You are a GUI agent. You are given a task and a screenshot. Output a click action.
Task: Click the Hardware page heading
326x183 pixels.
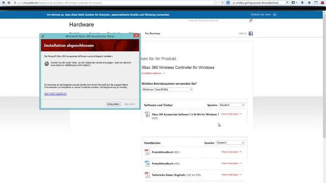point(81,24)
